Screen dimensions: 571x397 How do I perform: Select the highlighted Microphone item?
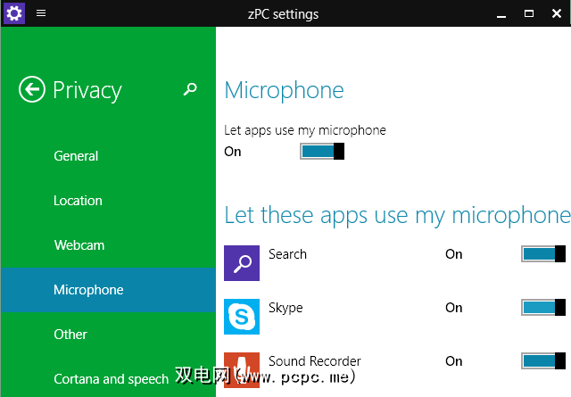pyautogui.click(x=108, y=290)
